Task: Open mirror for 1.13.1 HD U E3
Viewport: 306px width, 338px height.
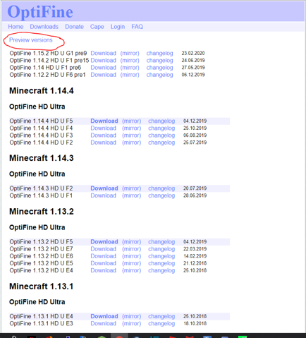Action: 132,324
